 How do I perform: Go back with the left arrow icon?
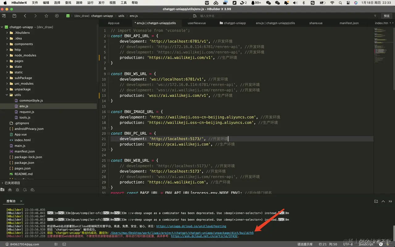(x=25, y=16)
